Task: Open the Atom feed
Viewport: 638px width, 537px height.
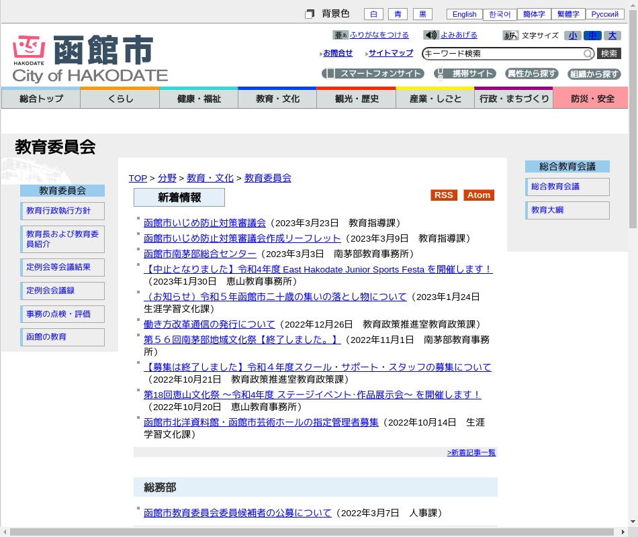Action: (x=479, y=195)
